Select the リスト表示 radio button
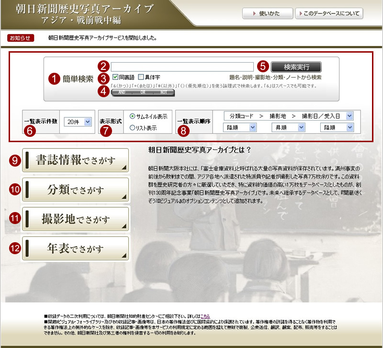 point(133,128)
